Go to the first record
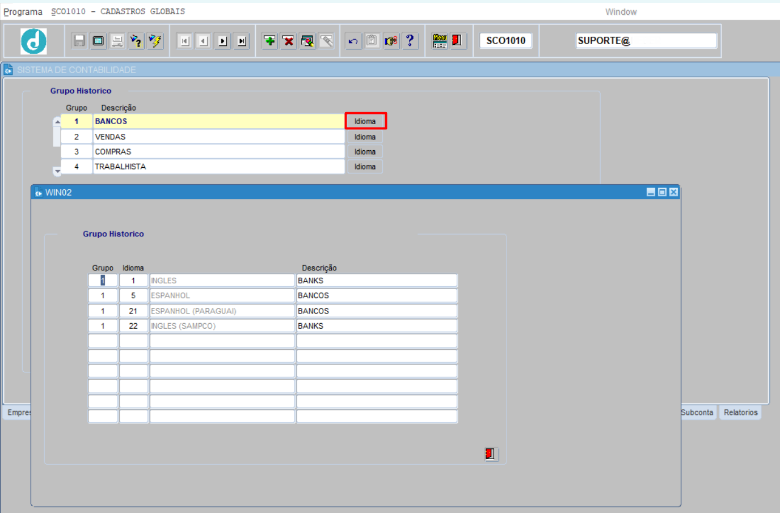780x513 pixels. click(184, 41)
